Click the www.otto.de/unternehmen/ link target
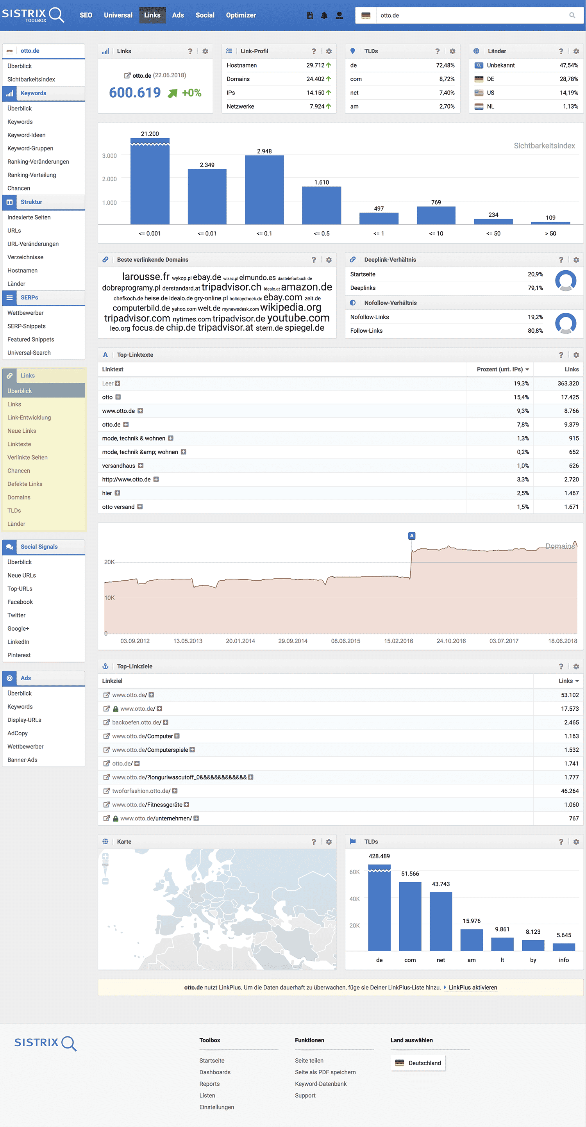This screenshot has height=1127, width=586. click(x=156, y=818)
